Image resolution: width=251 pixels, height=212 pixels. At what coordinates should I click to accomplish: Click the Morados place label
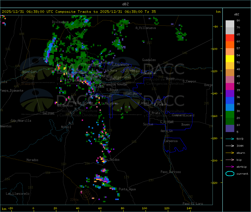point(32,160)
